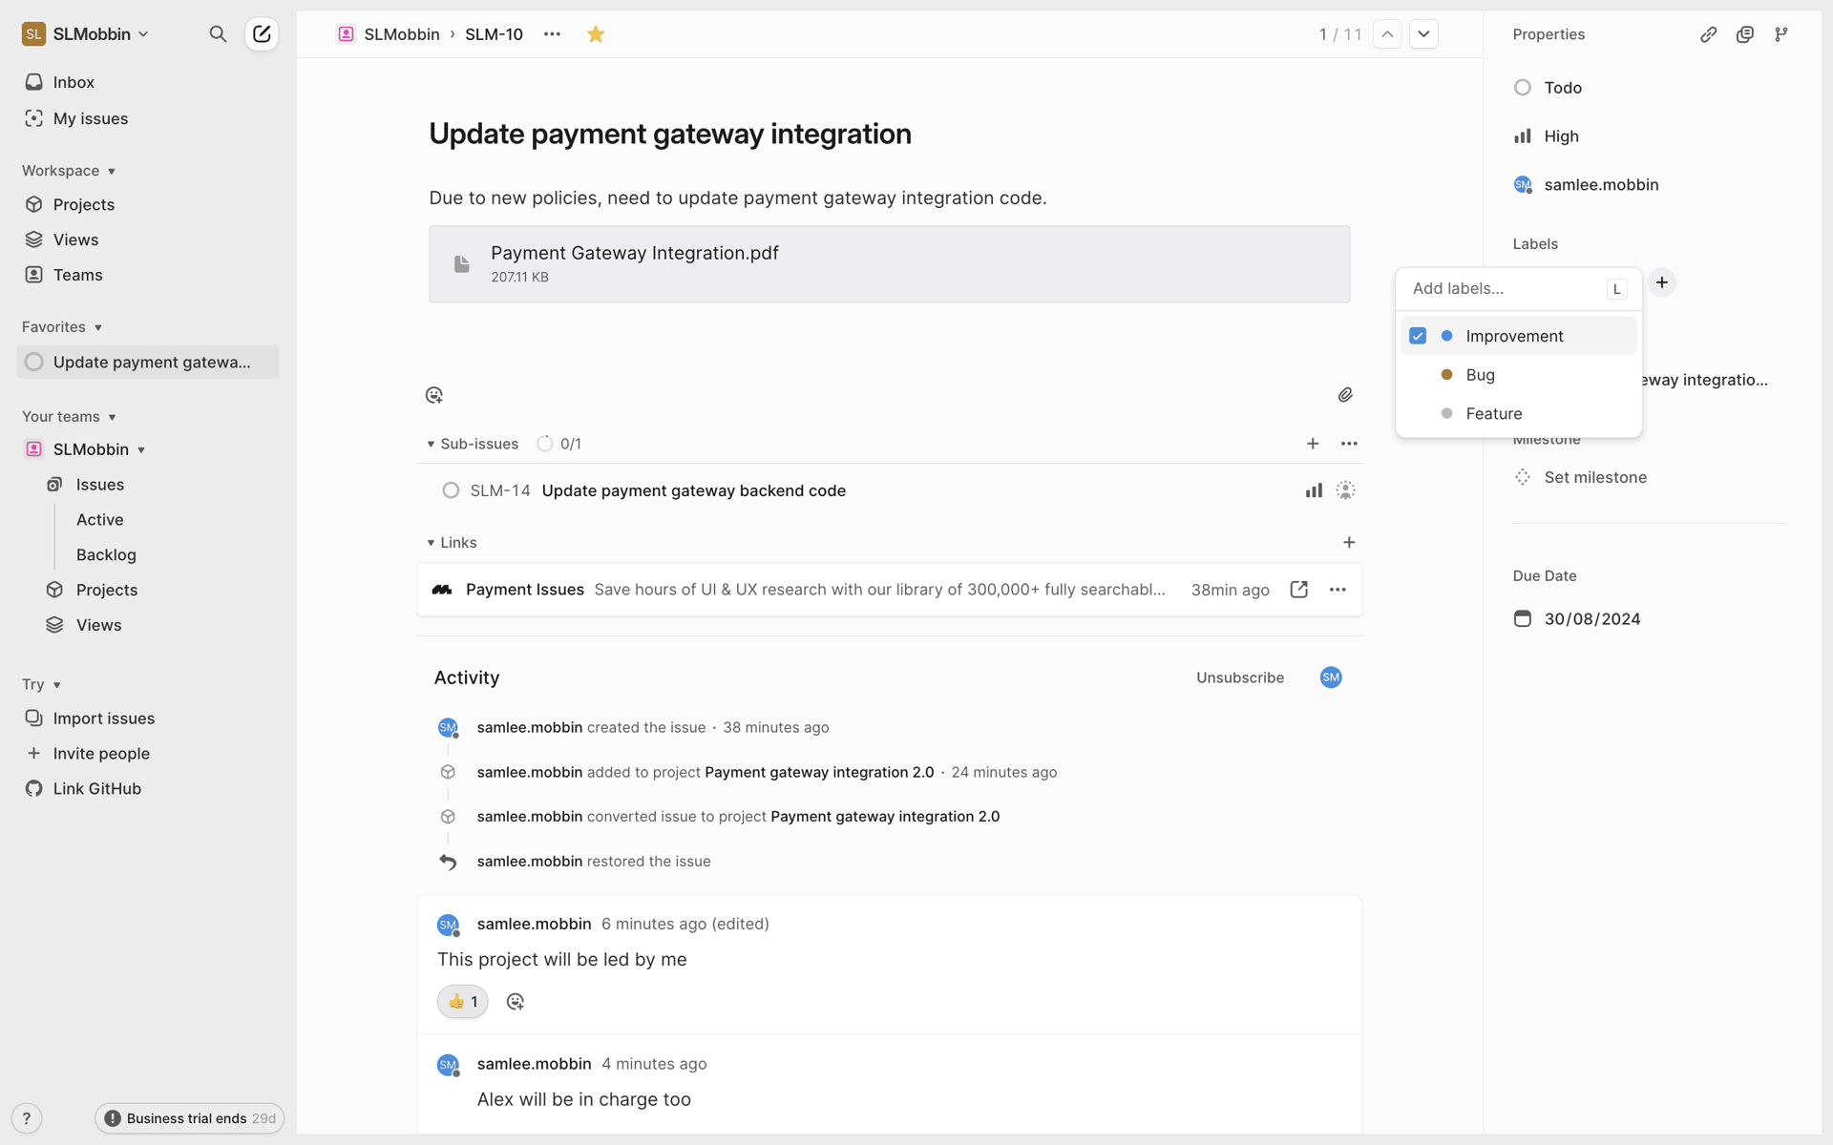This screenshot has height=1145, width=1833.
Task: Open the issue options ellipsis next to SLM-10
Action: point(552,34)
